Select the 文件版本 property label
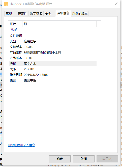 16,47
